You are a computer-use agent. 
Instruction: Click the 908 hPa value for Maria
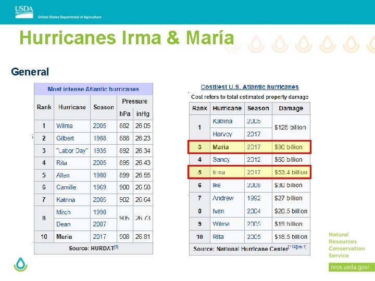[124, 237]
